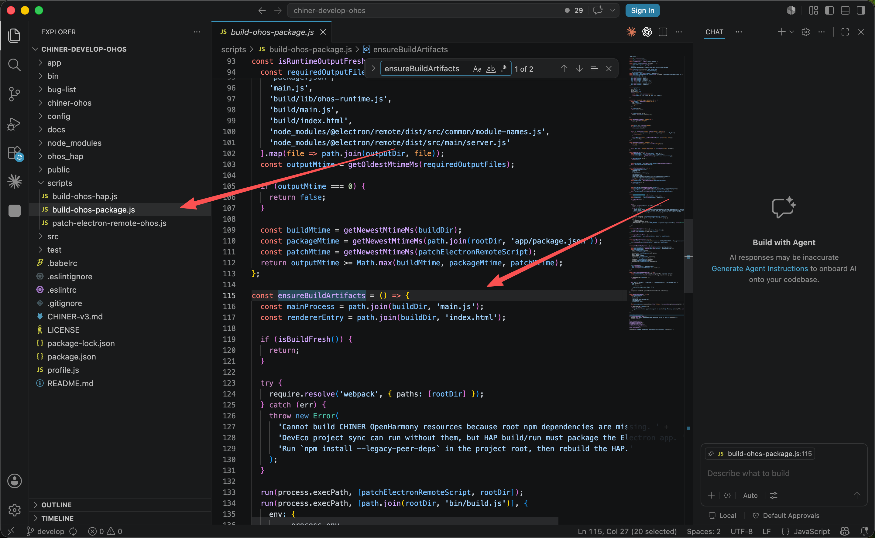
Task: Split the editor to the right
Action: 663,32
